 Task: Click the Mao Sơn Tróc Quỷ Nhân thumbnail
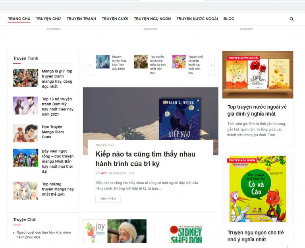pyautogui.click(x=103, y=62)
